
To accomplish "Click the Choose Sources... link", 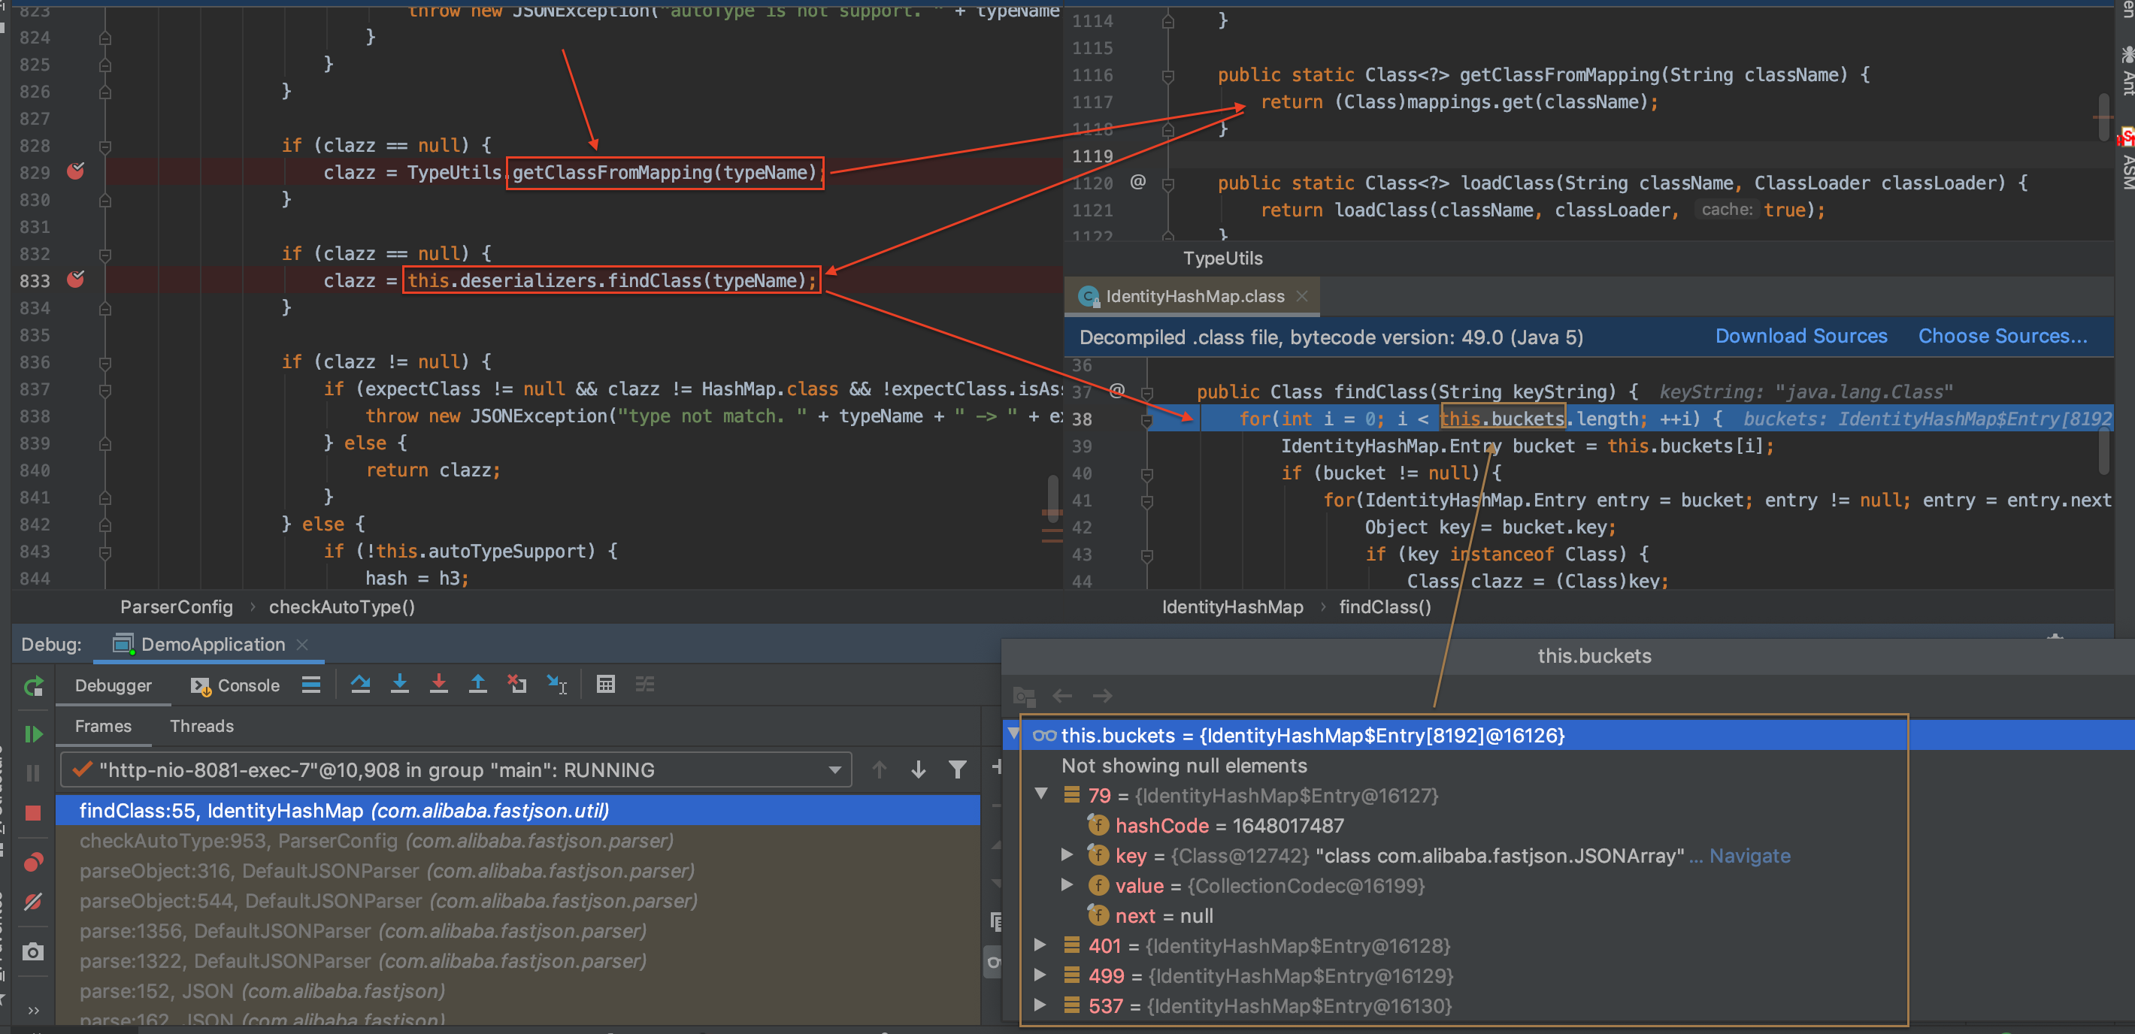I will pyautogui.click(x=2001, y=337).
